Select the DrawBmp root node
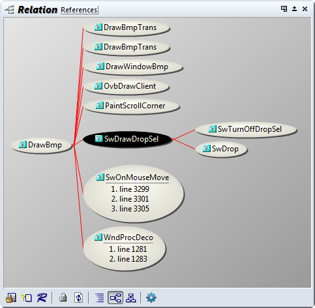 point(41,145)
